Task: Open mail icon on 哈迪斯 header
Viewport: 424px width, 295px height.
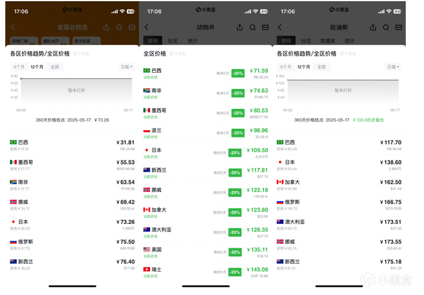Action: coord(399,27)
